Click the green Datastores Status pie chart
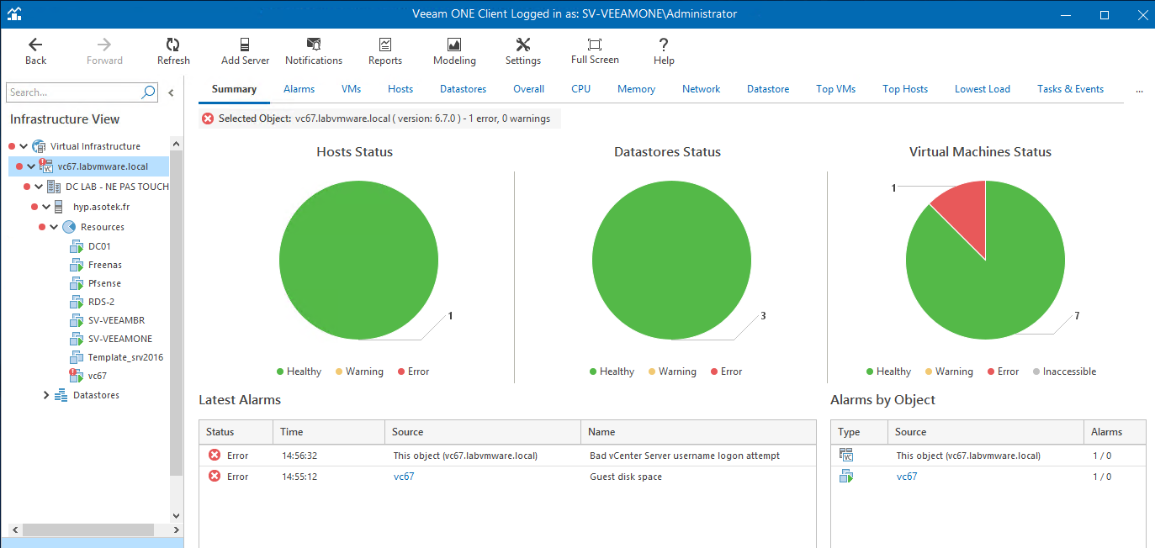The width and height of the screenshot is (1155, 548). 671,261
